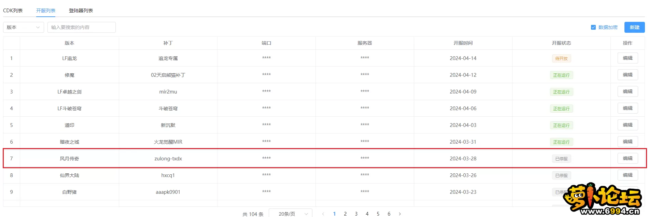Click the 02天启熊猫补丁 cell

tap(168, 75)
